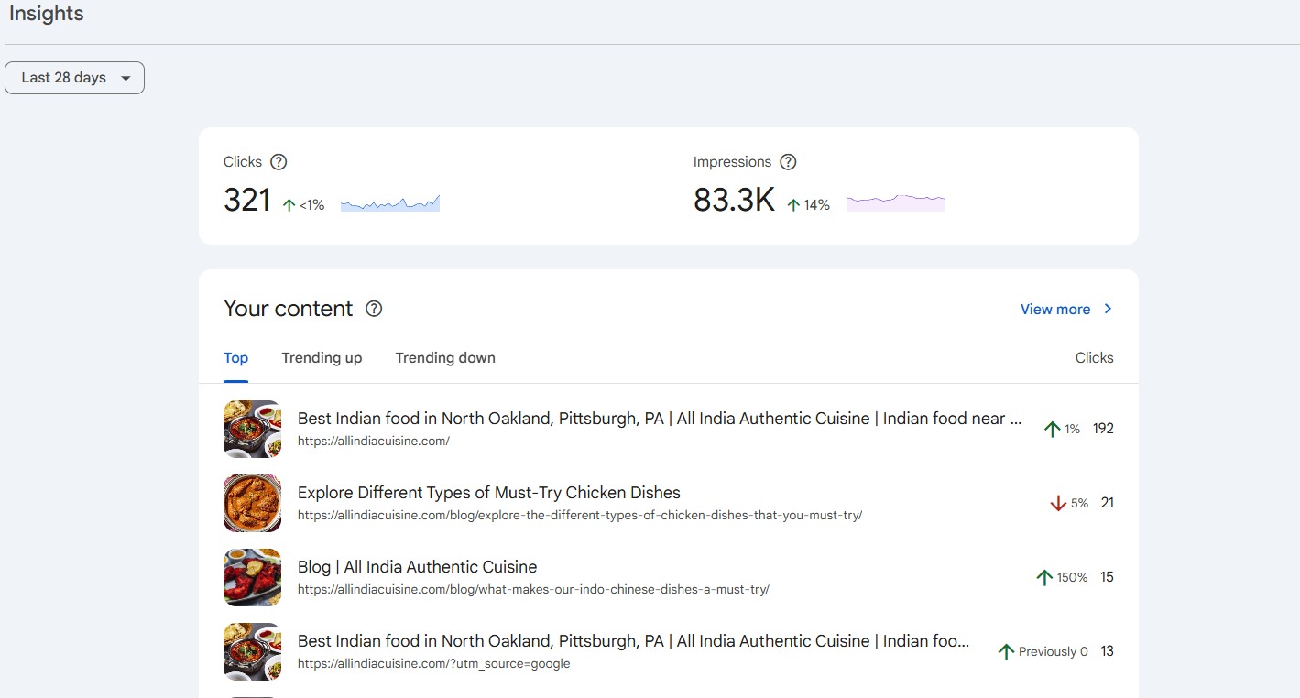Select the Top tab
This screenshot has height=698, width=1300.
235,358
